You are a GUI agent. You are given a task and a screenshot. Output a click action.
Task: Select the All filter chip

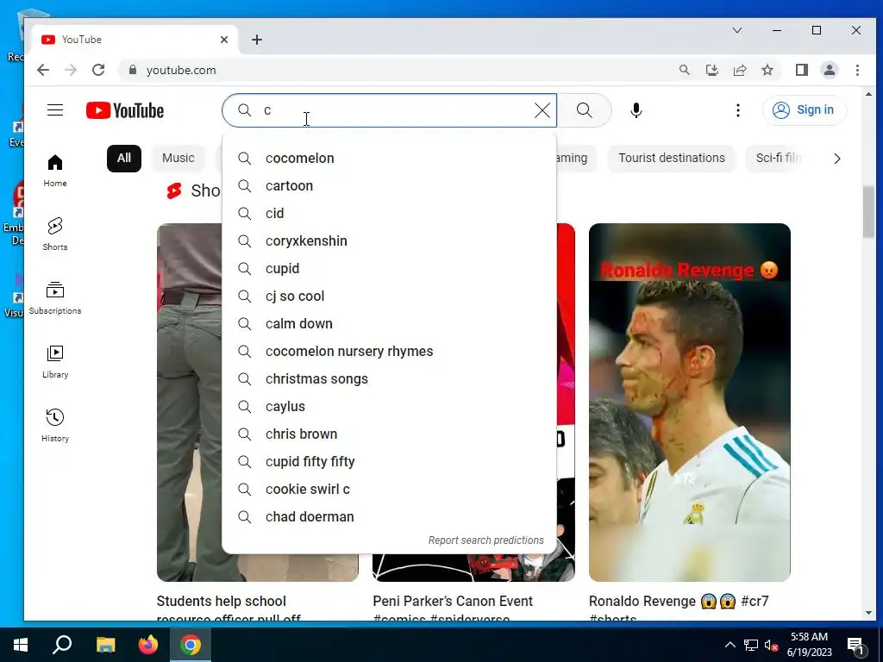point(124,159)
